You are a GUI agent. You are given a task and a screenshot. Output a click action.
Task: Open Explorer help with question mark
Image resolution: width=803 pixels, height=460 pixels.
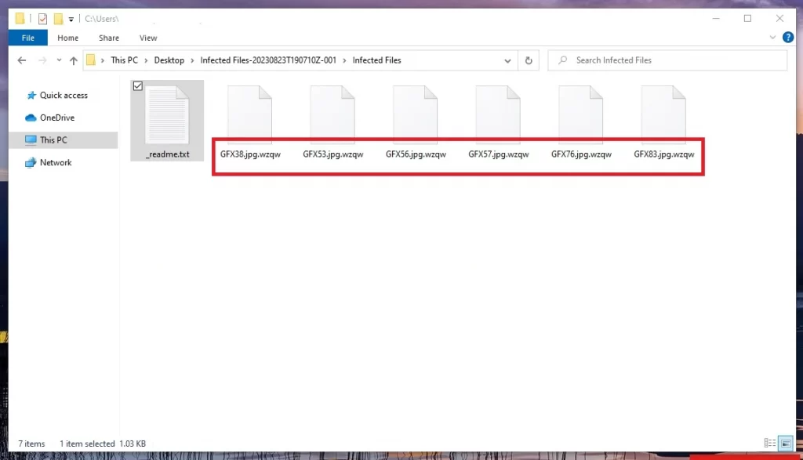pos(787,38)
